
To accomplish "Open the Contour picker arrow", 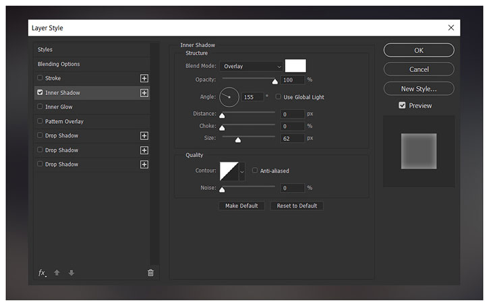I will (242, 171).
